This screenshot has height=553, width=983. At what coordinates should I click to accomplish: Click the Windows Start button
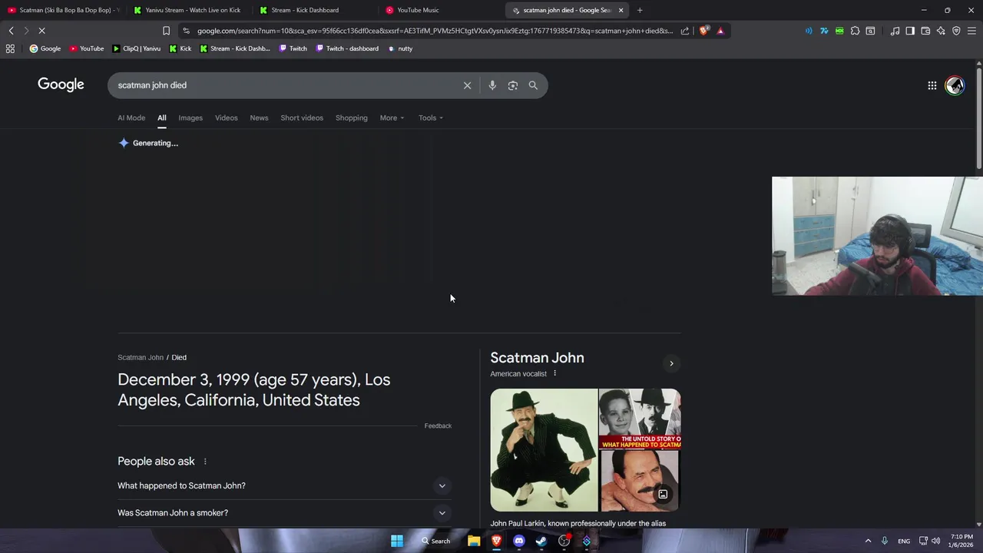pos(397,541)
